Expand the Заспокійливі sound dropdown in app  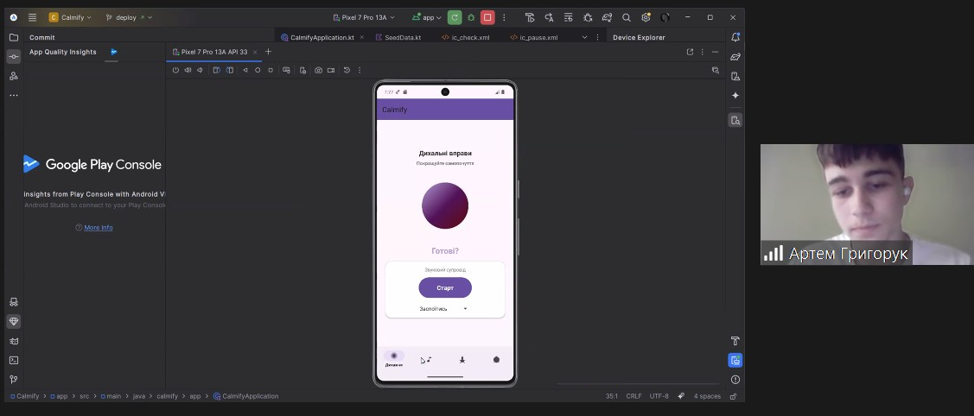(x=443, y=309)
